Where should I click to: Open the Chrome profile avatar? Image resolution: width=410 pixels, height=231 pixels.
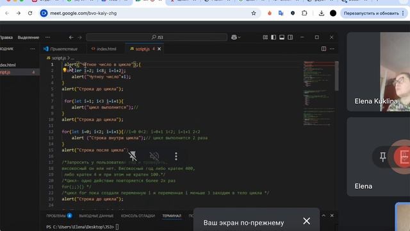[x=333, y=13]
